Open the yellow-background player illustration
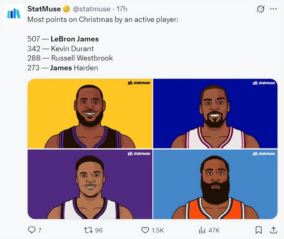This screenshot has height=239, width=284. (90, 114)
